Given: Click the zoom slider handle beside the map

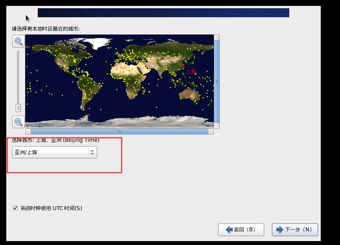Looking at the screenshot, I should [18, 108].
